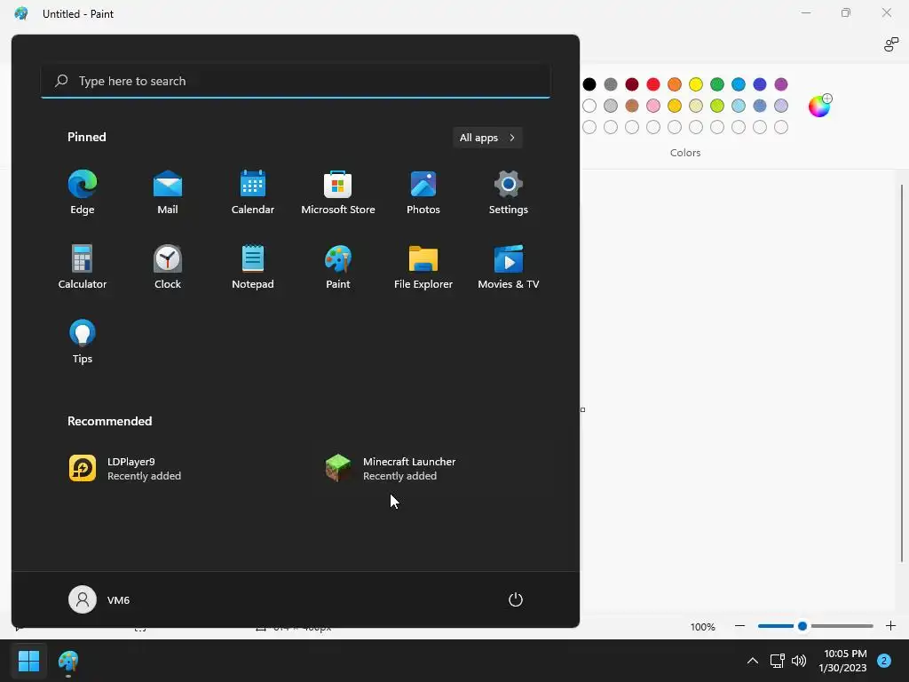The height and width of the screenshot is (682, 909).
Task: Click the zoom out minus button in Paint
Action: pyautogui.click(x=739, y=626)
